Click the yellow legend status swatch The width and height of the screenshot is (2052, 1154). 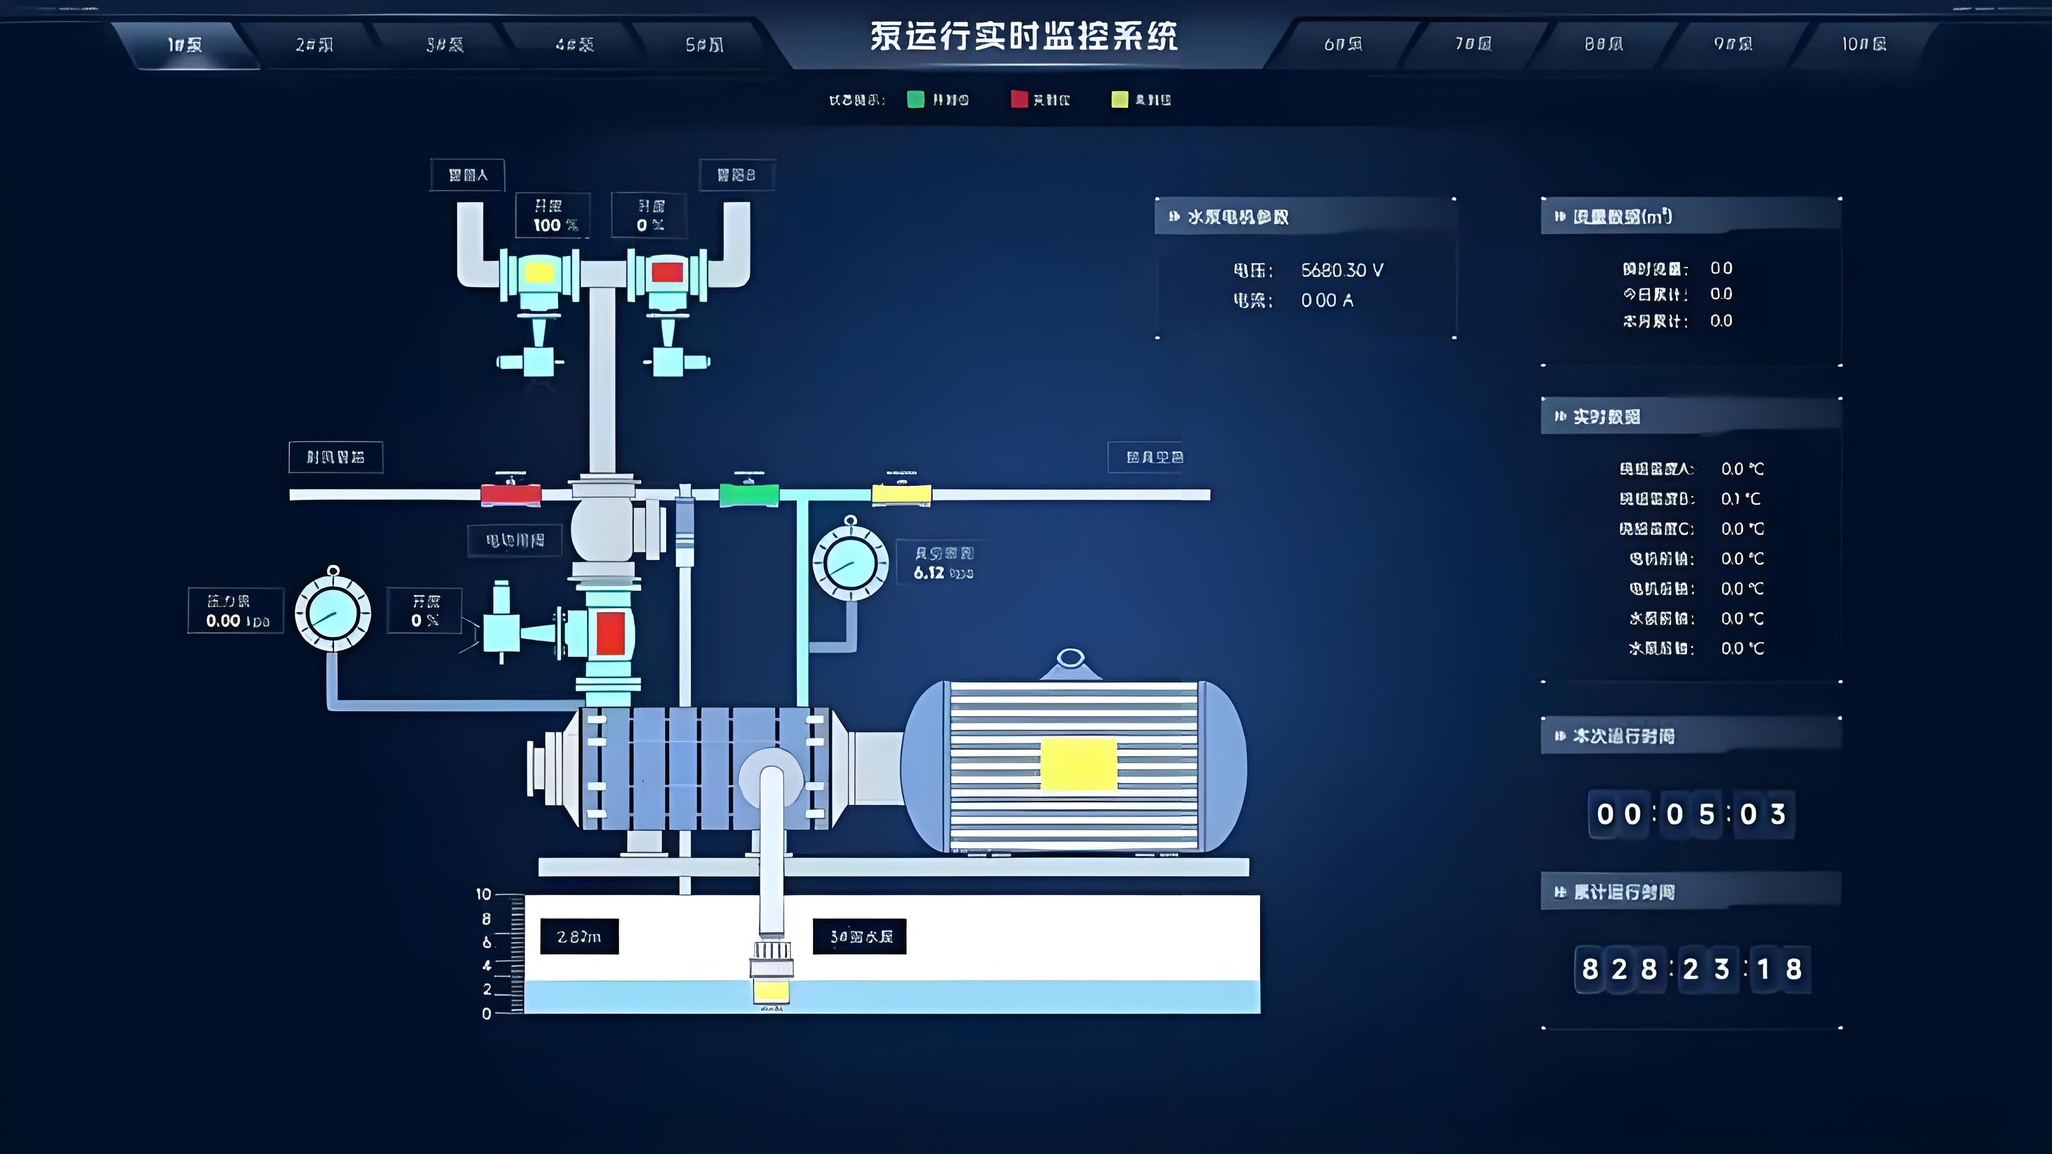click(1119, 100)
